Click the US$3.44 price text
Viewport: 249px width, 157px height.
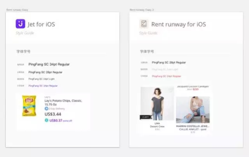(x=53, y=114)
